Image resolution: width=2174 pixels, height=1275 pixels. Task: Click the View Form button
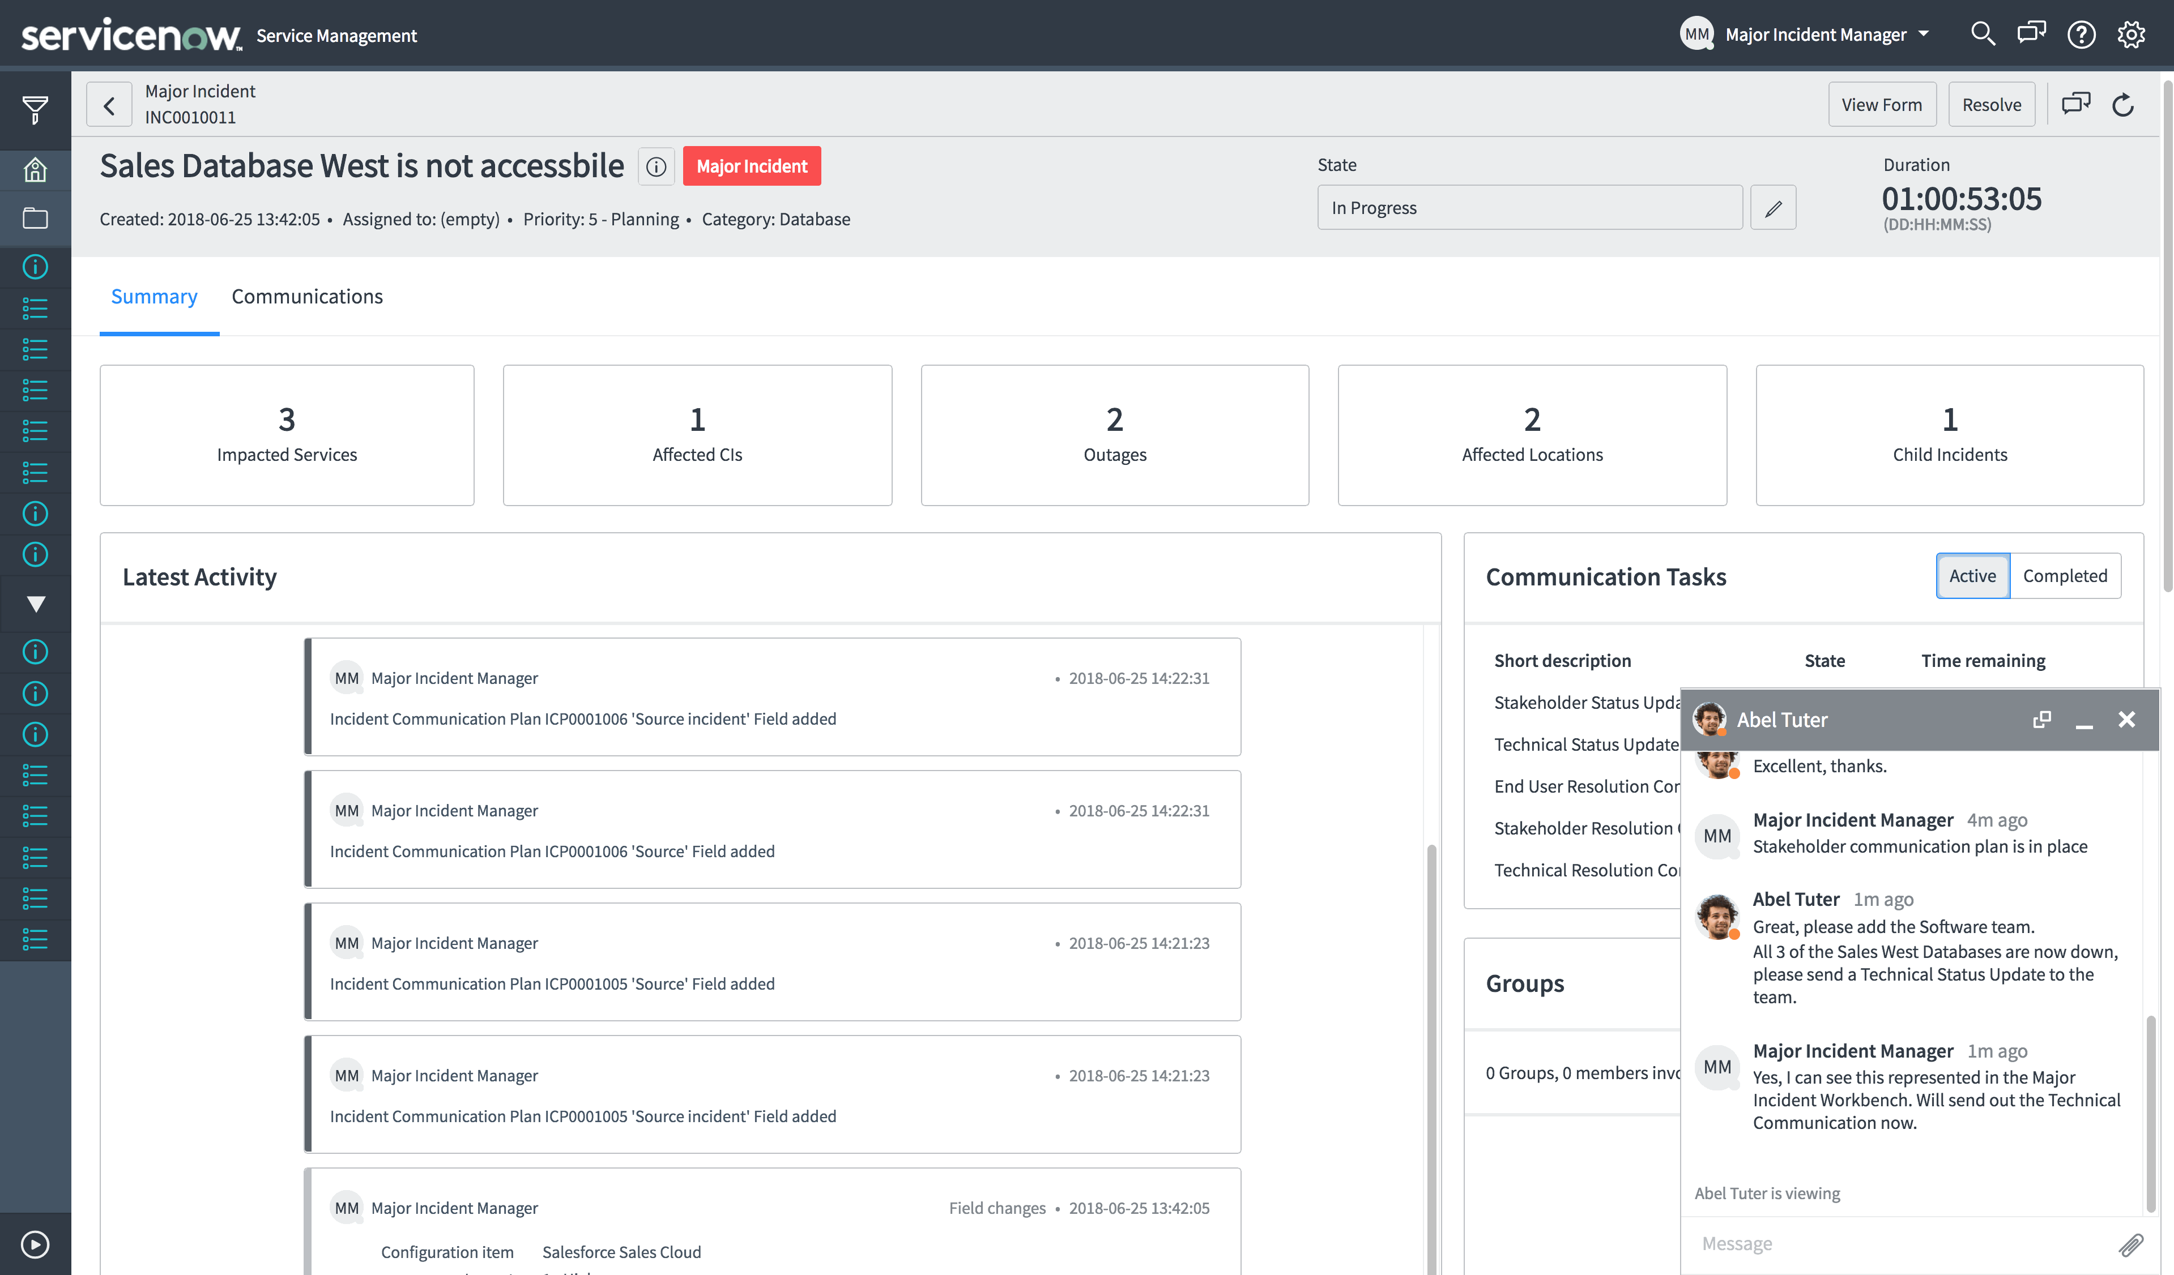click(1882, 105)
